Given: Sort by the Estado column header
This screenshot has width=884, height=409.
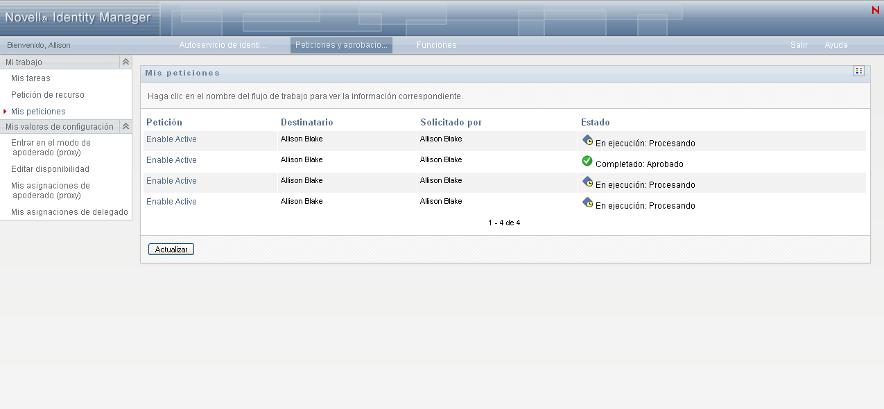Looking at the screenshot, I should [596, 123].
